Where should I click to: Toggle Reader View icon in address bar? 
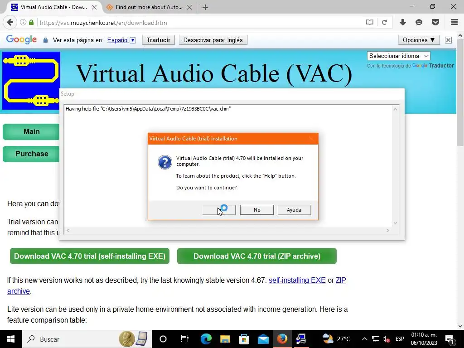pyautogui.click(x=370, y=23)
